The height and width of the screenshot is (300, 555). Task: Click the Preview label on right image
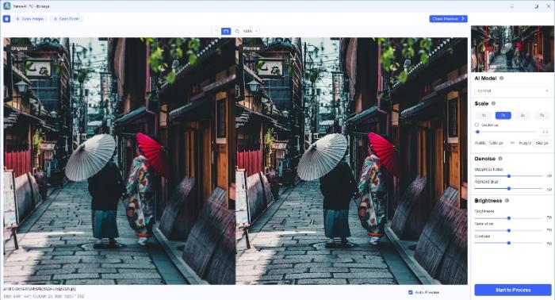click(251, 48)
